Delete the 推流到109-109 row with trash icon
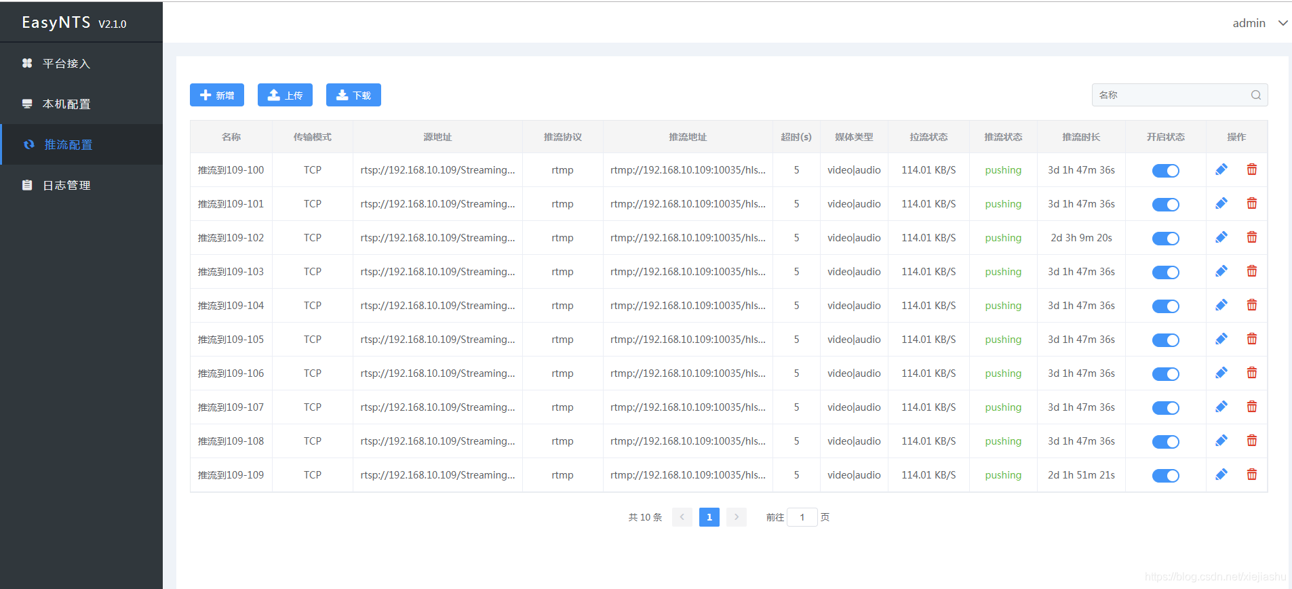Image resolution: width=1292 pixels, height=589 pixels. click(1252, 474)
